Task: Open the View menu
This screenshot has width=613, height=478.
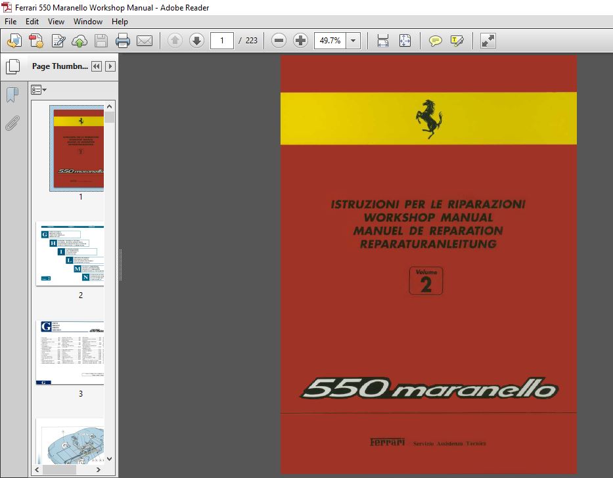Action: (56, 22)
